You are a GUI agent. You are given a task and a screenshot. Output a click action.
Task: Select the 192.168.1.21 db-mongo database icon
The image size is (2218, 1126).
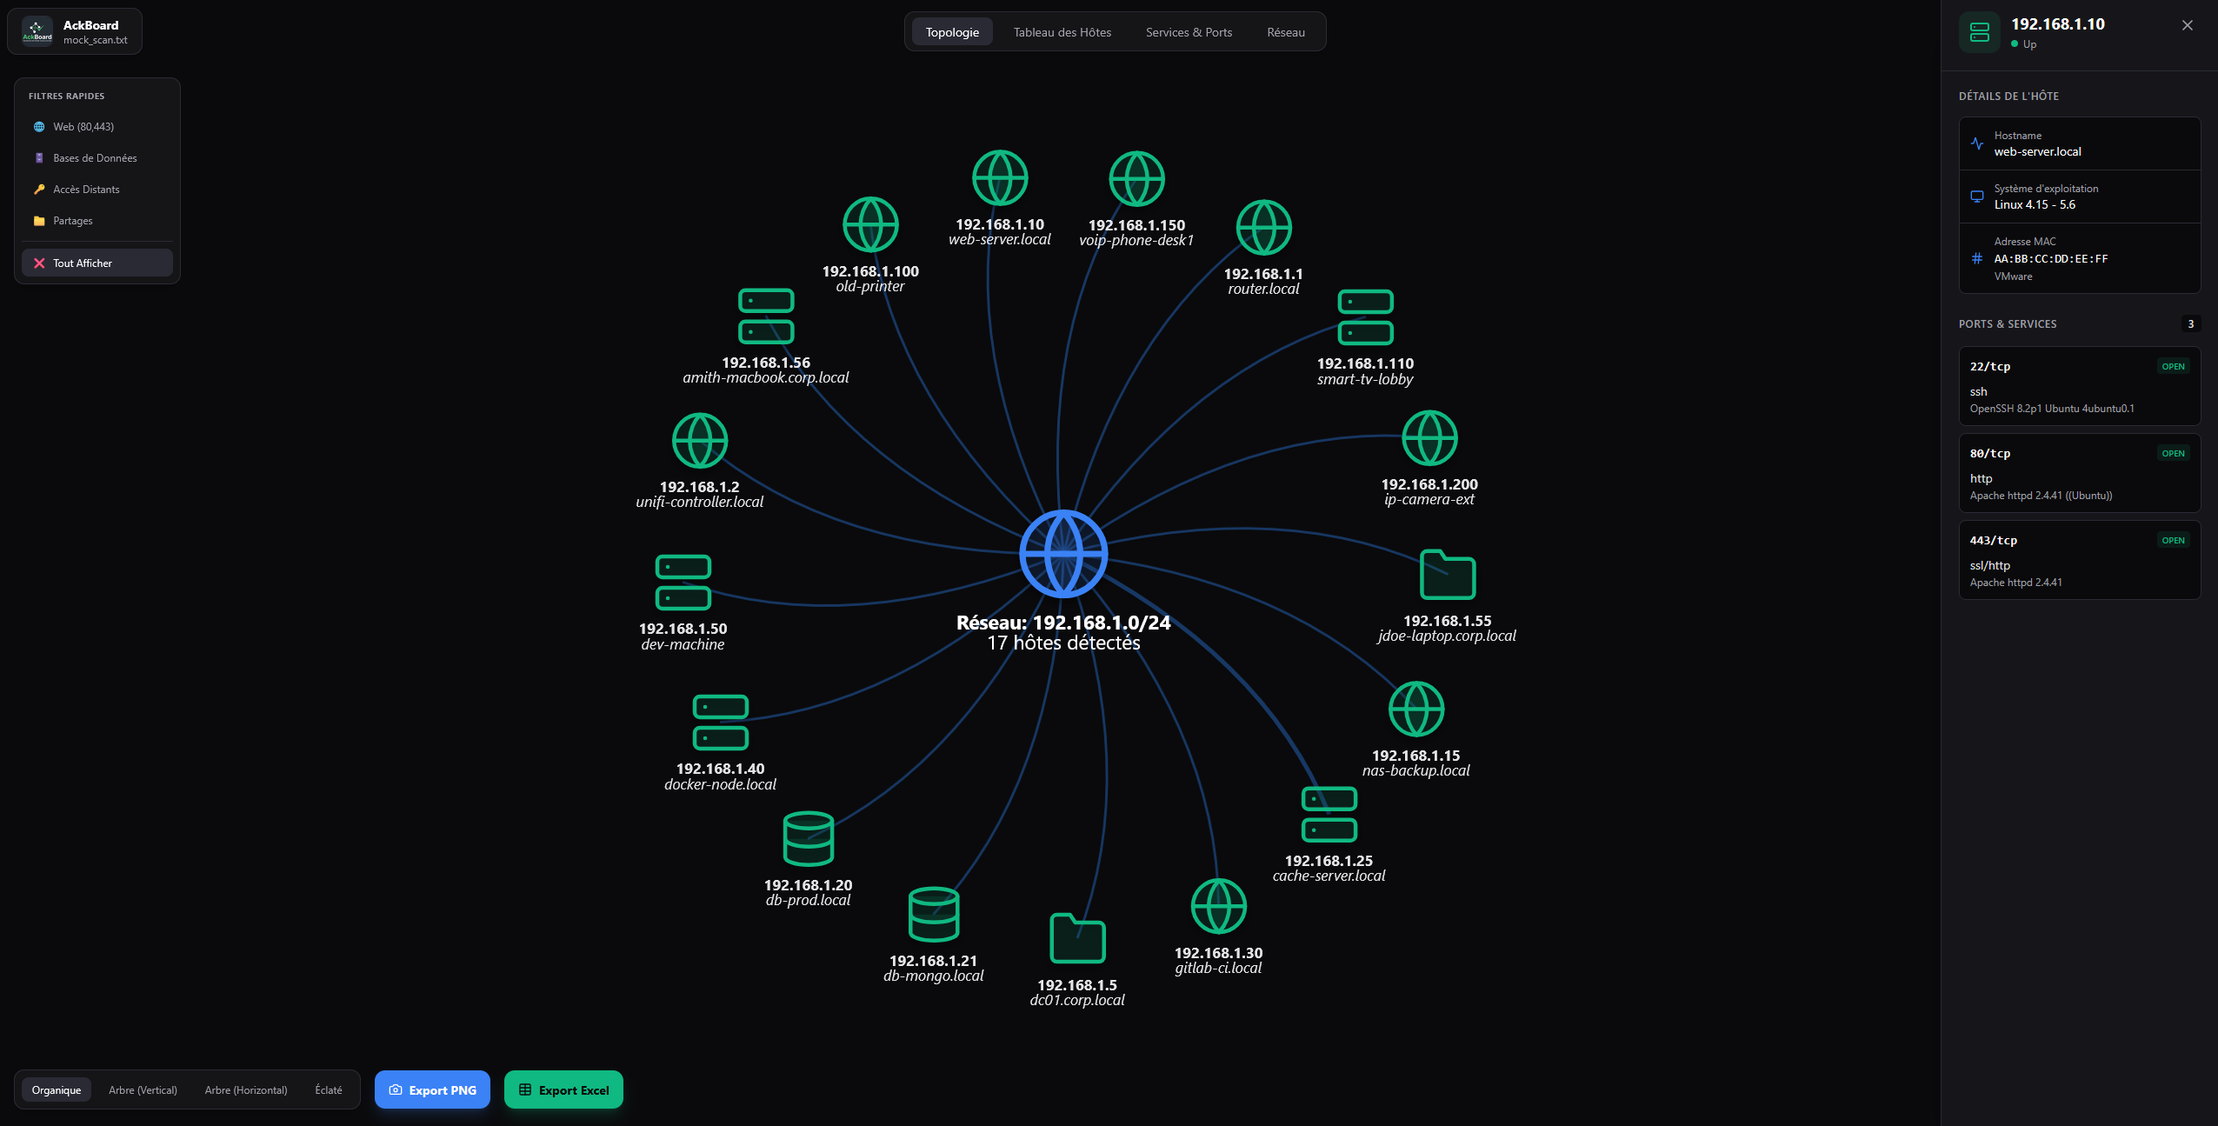pos(934,915)
